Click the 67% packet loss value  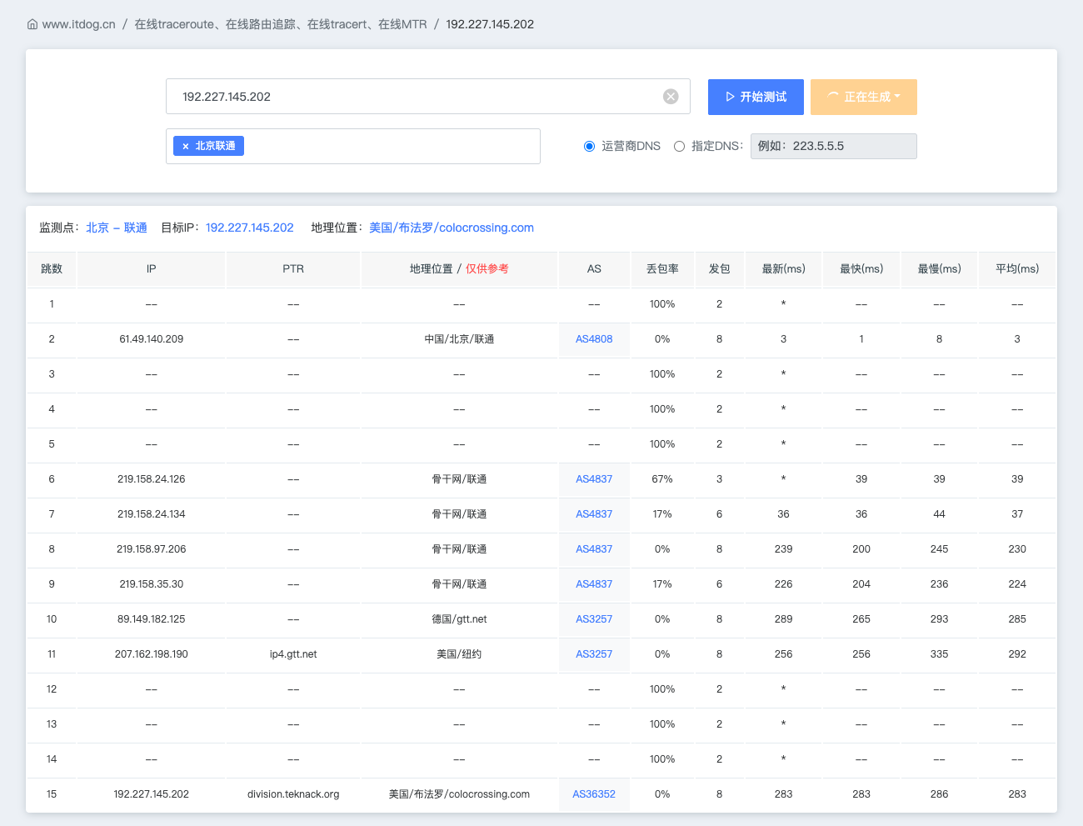662,479
